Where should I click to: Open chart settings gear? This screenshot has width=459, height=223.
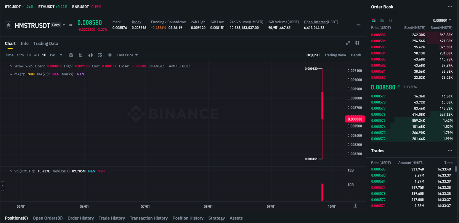110,55
